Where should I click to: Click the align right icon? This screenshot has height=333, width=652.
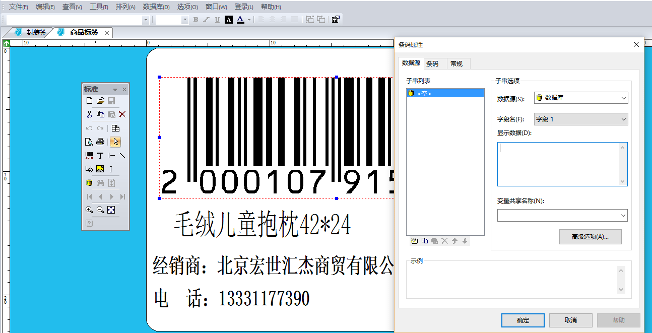pyautogui.click(x=283, y=20)
